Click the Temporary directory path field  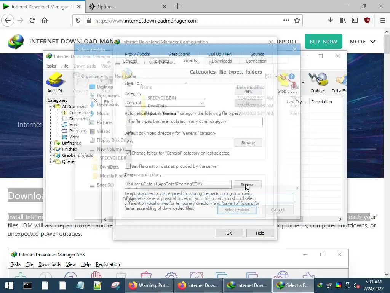[178, 184]
